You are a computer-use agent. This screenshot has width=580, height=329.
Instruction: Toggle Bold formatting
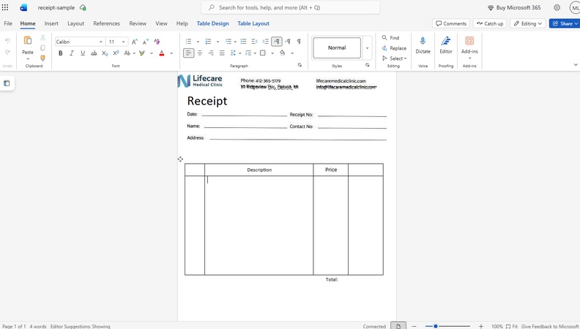61,53
